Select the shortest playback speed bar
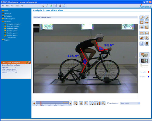The height and width of the screenshot is (121, 152). coord(90,103)
